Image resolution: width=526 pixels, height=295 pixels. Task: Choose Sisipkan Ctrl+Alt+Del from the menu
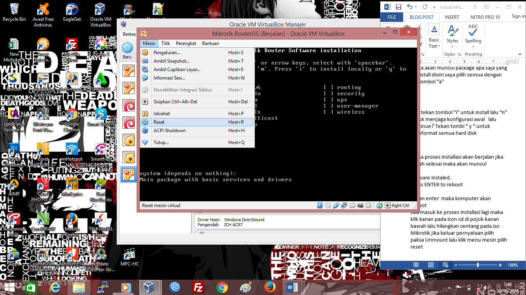(198, 102)
